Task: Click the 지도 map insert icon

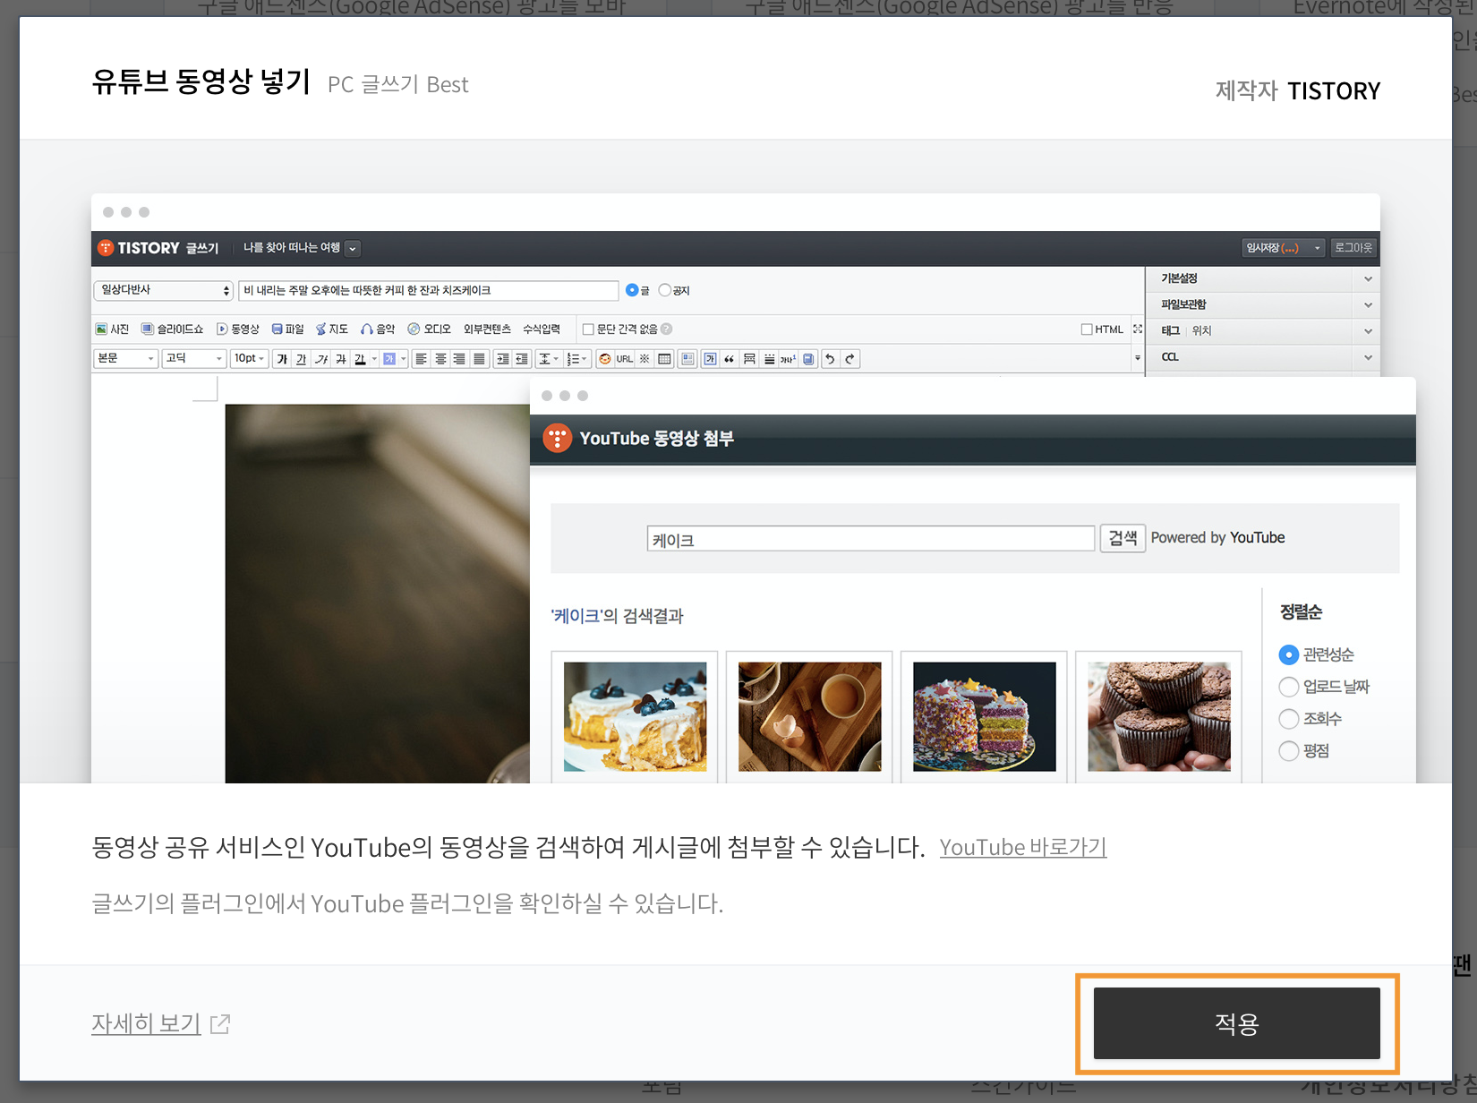Action: (x=332, y=329)
